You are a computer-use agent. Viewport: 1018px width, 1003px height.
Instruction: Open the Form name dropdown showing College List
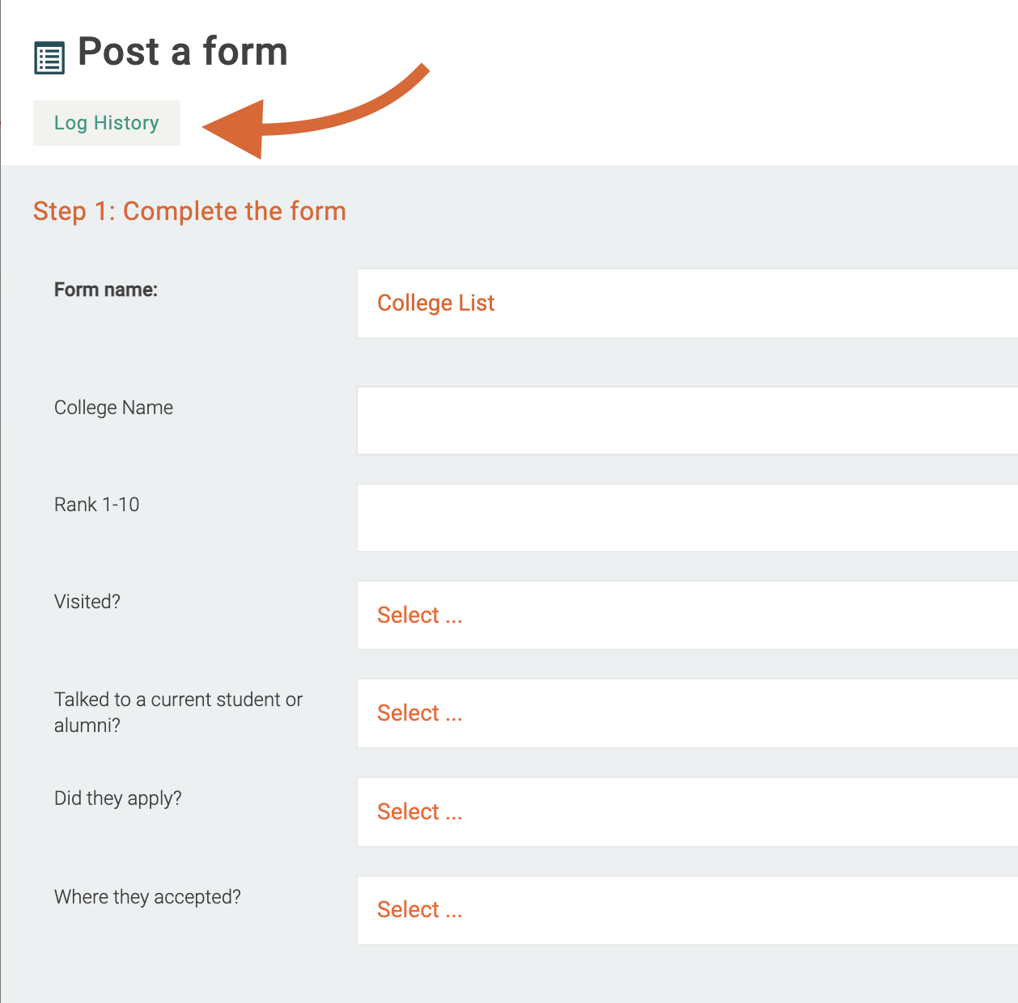686,303
